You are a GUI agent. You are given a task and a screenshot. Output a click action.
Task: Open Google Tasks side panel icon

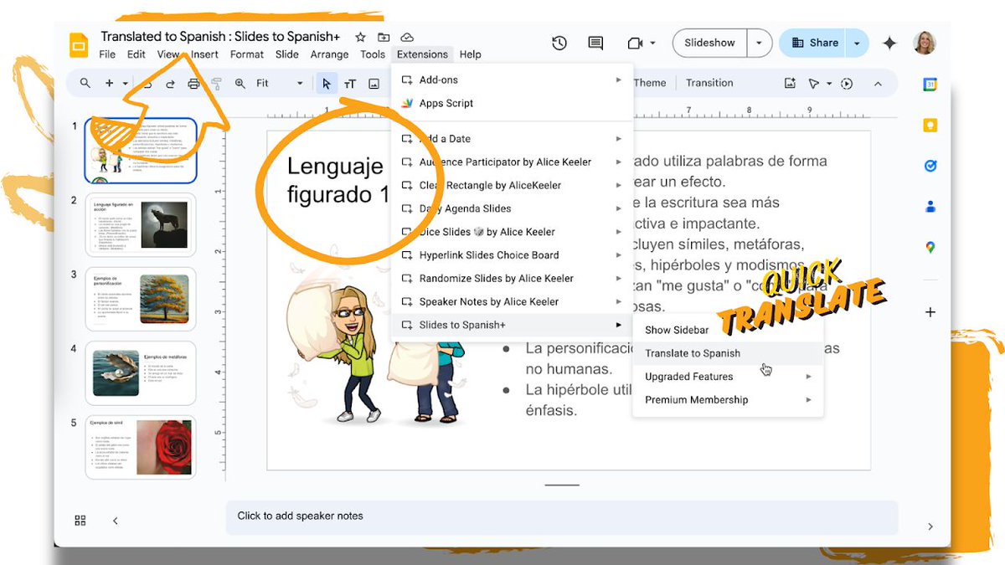(930, 166)
